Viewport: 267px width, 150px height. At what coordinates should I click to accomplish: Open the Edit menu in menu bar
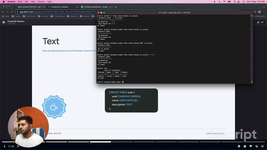[x=27, y=2]
